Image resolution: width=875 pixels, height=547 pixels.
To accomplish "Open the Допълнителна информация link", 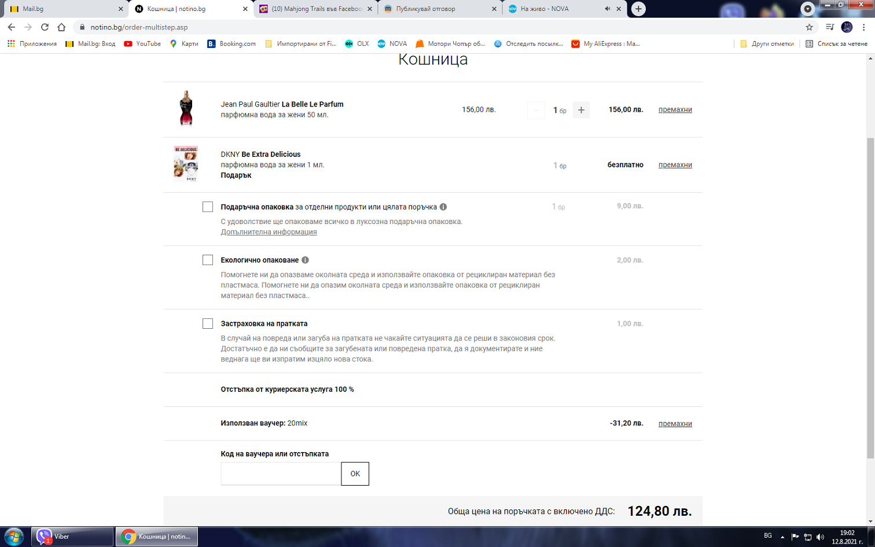I will pos(269,232).
